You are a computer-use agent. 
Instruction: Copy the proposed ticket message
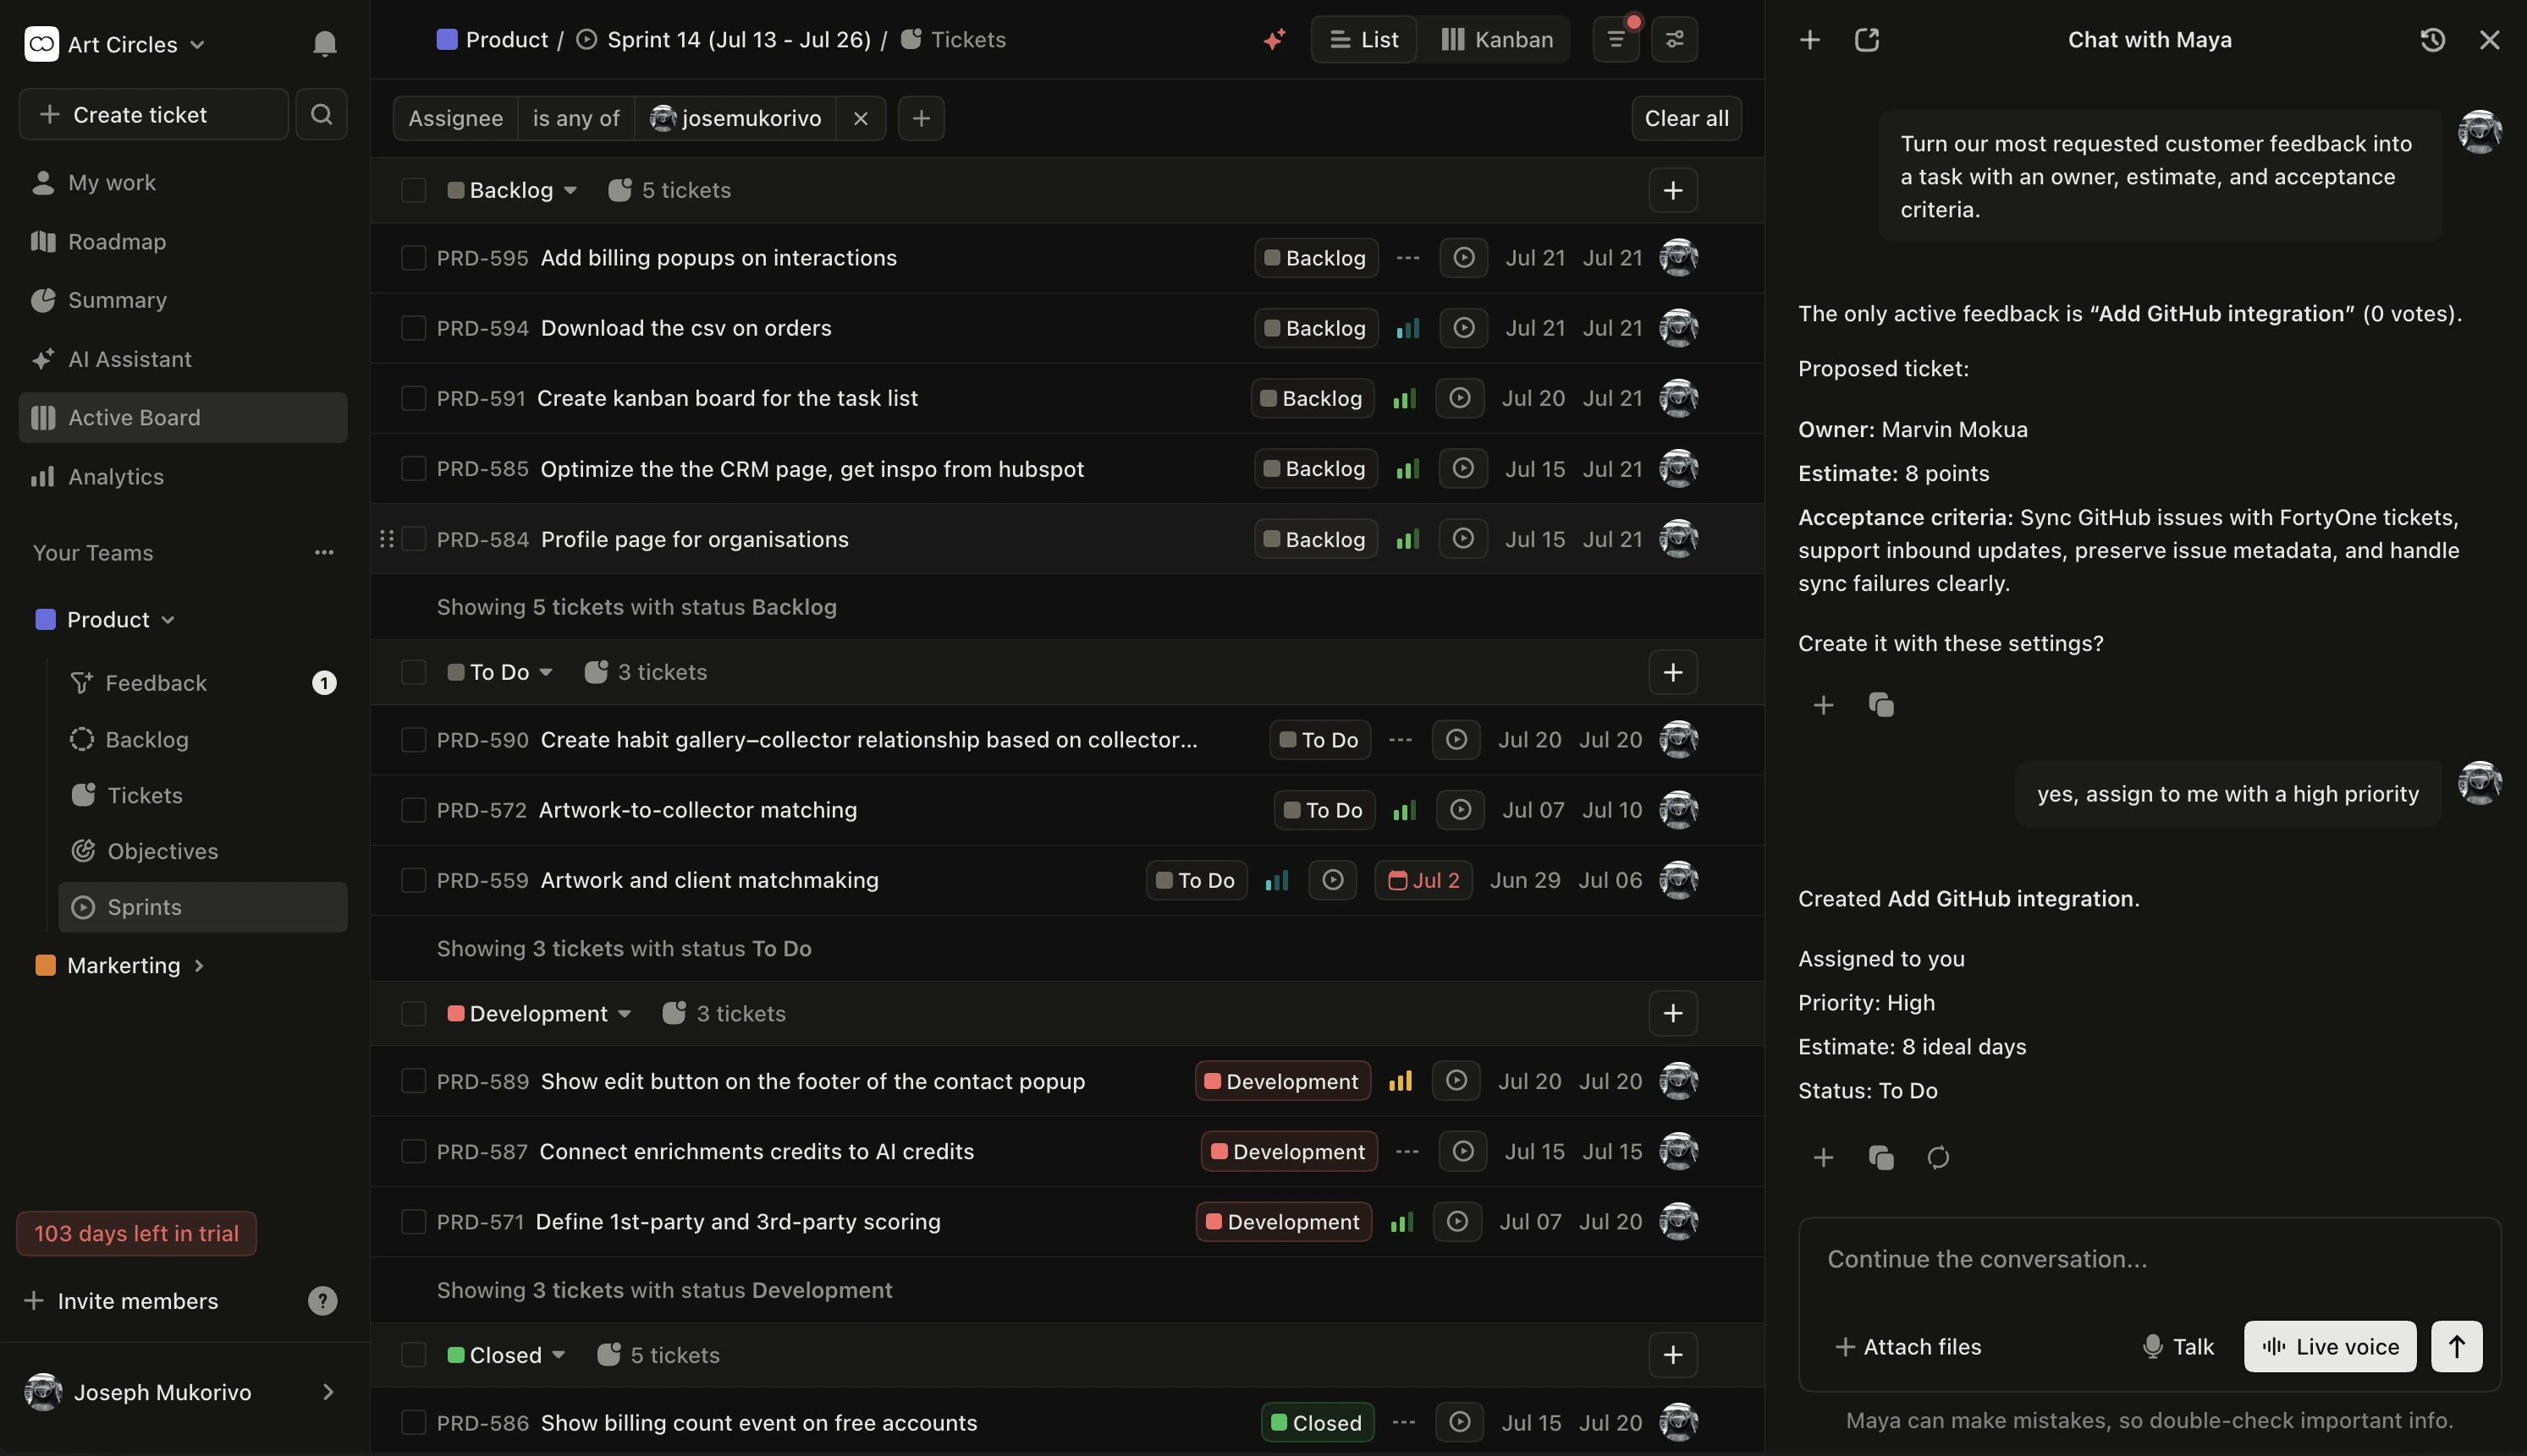(x=1880, y=705)
